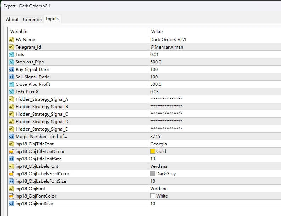The image size is (281, 216).
Task: Select the Buy_Signal_Dark value 100
Action: (x=154, y=70)
